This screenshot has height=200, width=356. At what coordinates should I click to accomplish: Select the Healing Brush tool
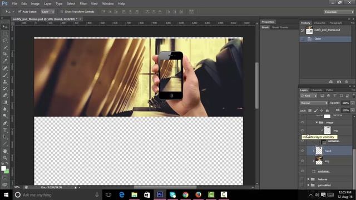(5, 68)
